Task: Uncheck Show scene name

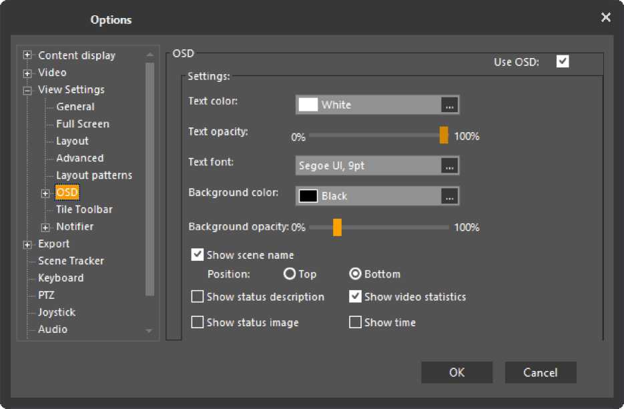Action: [x=198, y=255]
